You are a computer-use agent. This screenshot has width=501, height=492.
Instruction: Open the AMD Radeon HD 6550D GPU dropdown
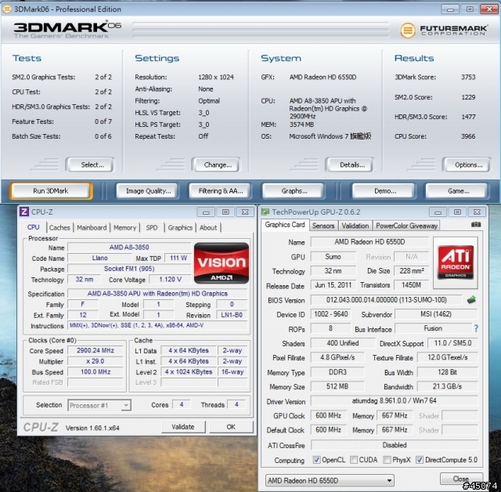tap(330, 480)
